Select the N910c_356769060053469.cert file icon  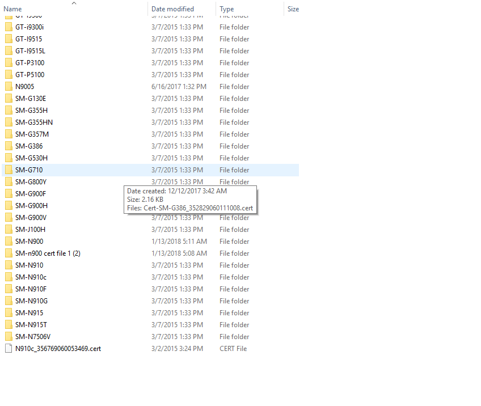point(9,349)
